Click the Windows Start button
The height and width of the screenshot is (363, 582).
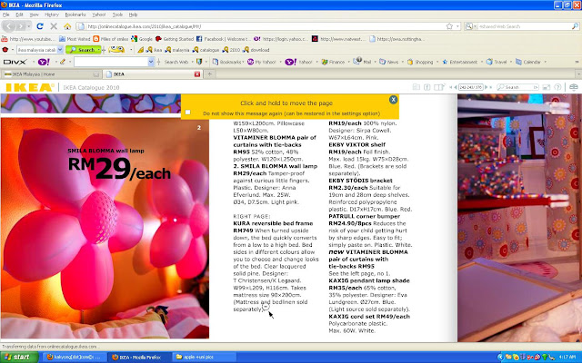(18, 357)
